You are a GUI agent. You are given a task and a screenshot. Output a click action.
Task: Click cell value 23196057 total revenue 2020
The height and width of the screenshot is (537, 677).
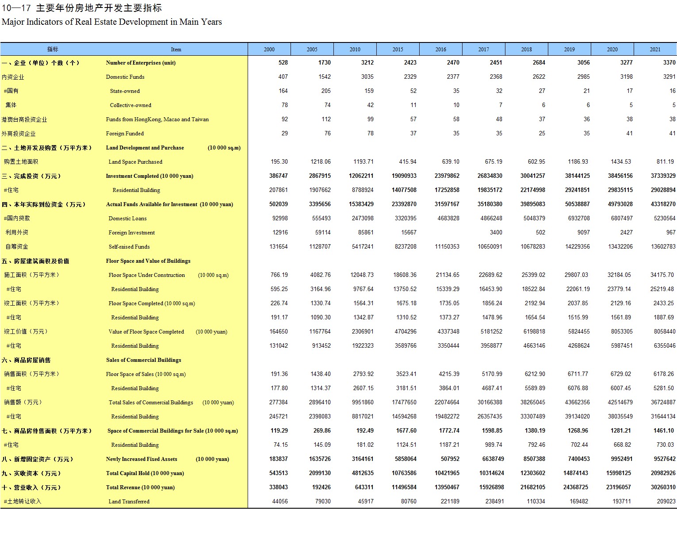pyautogui.click(x=620, y=487)
